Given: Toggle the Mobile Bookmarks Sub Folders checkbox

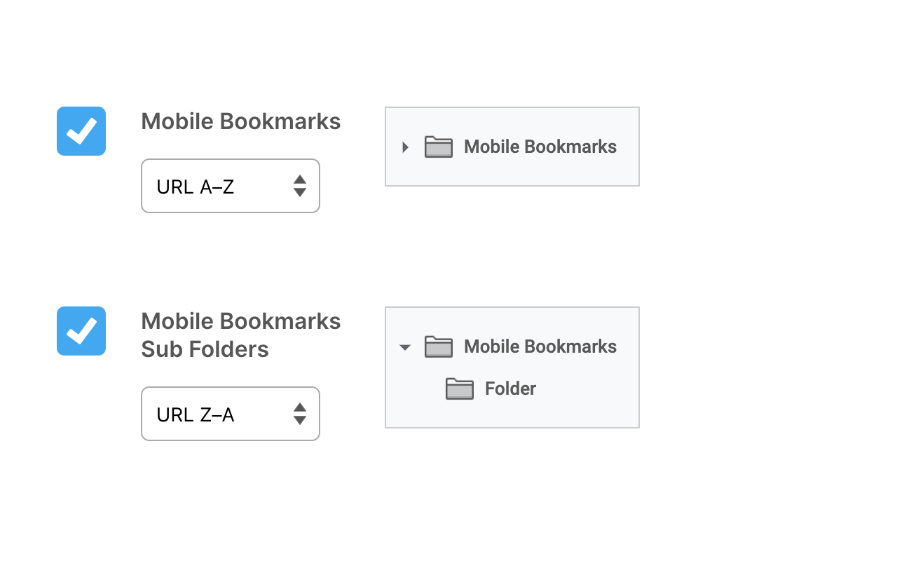Looking at the screenshot, I should pyautogui.click(x=81, y=331).
